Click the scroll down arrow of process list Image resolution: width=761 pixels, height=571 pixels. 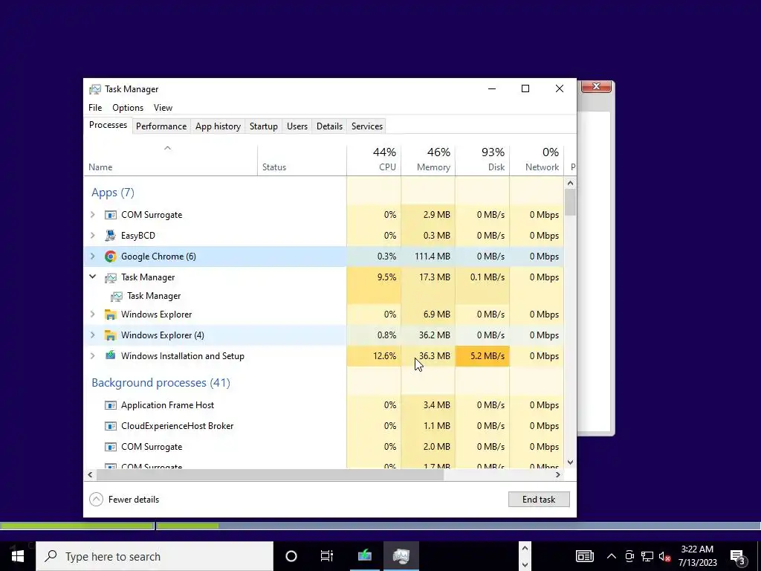pyautogui.click(x=570, y=462)
